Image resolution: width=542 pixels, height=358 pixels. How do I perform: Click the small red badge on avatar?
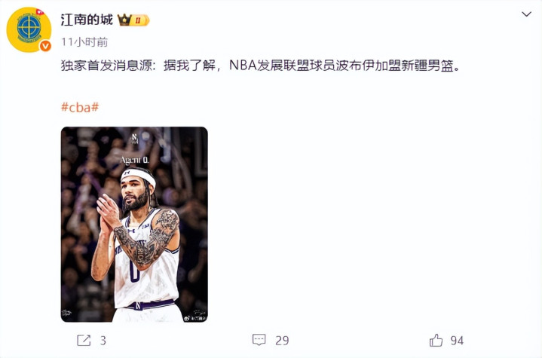[x=40, y=12]
